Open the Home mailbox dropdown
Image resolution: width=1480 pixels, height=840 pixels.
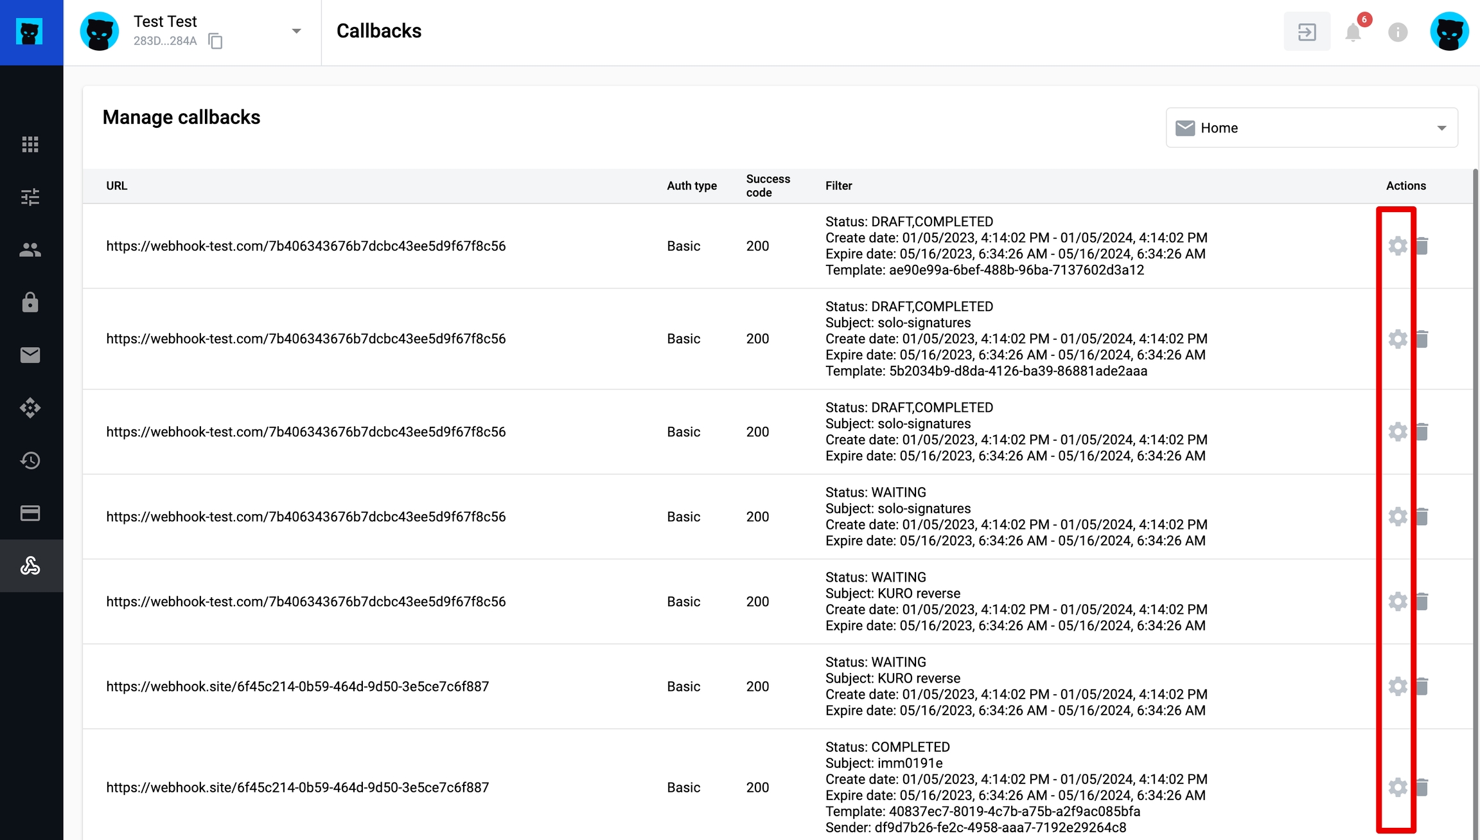click(1311, 128)
